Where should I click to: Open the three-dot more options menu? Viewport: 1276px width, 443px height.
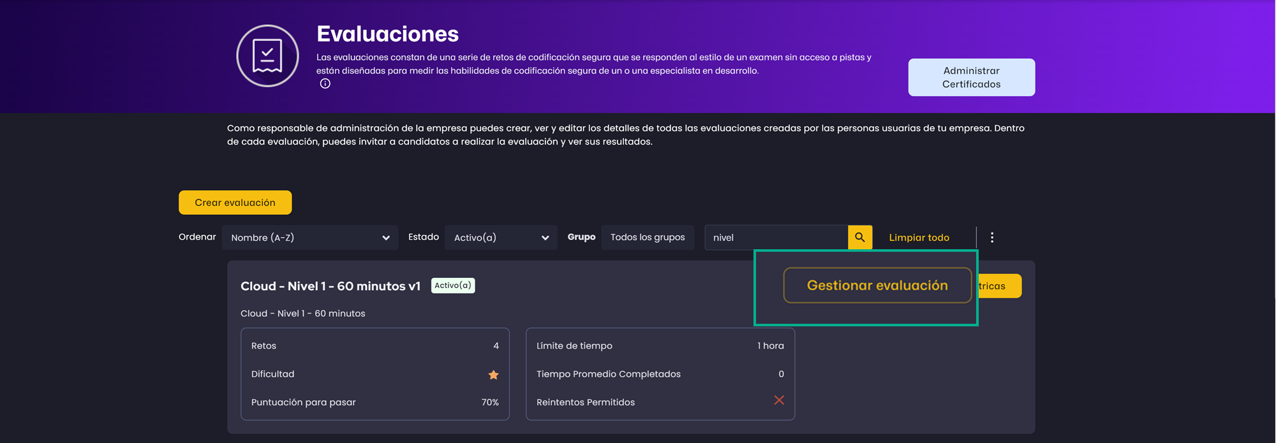pyautogui.click(x=991, y=237)
